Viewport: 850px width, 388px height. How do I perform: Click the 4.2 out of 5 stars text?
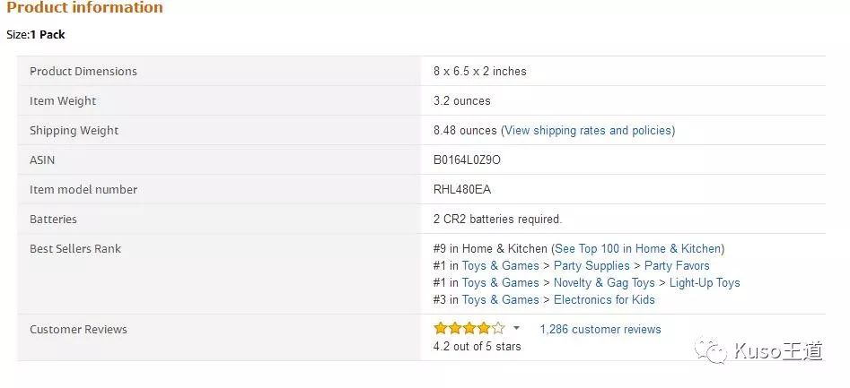coord(477,346)
